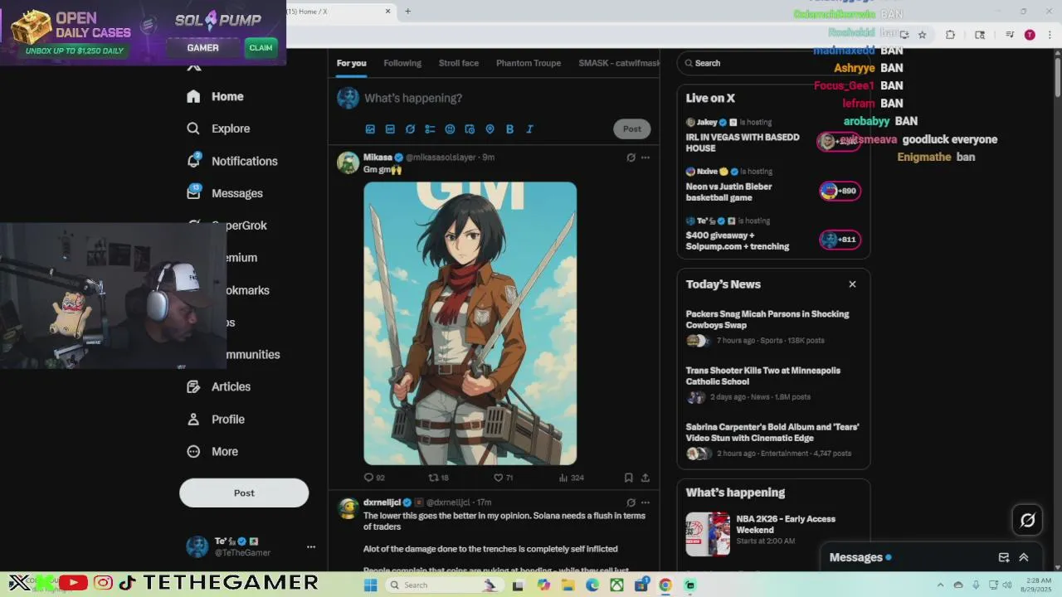Open the Home navigation item
This screenshot has width=1062, height=597.
215,96
